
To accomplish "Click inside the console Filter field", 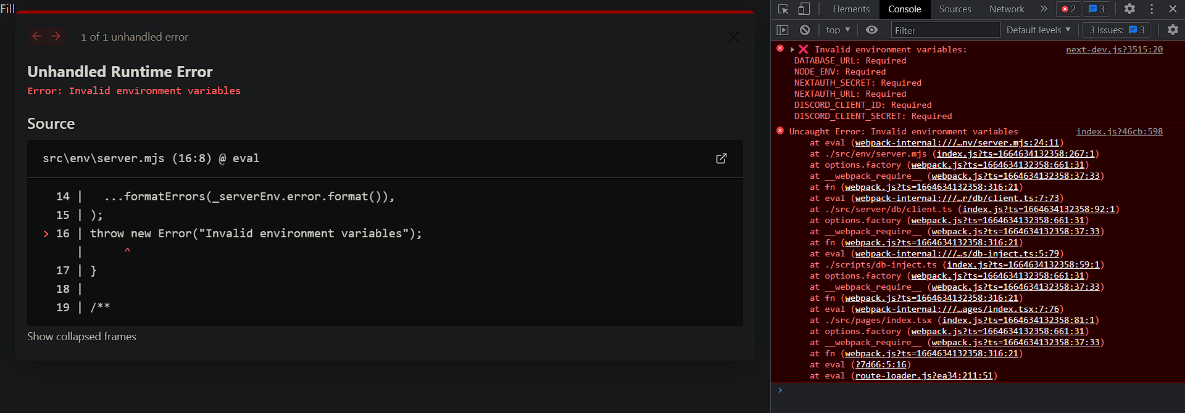I will pos(944,30).
